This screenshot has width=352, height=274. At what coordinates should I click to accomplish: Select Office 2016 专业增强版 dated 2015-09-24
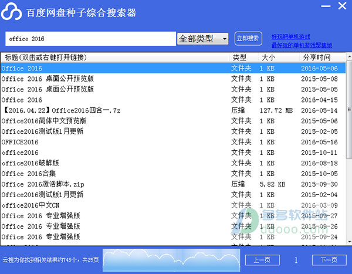tap(173, 237)
